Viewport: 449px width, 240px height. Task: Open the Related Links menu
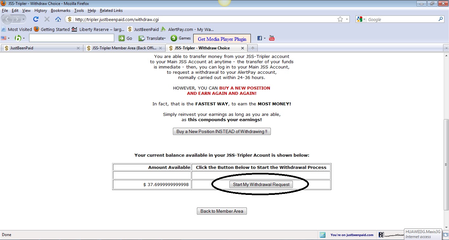111,11
